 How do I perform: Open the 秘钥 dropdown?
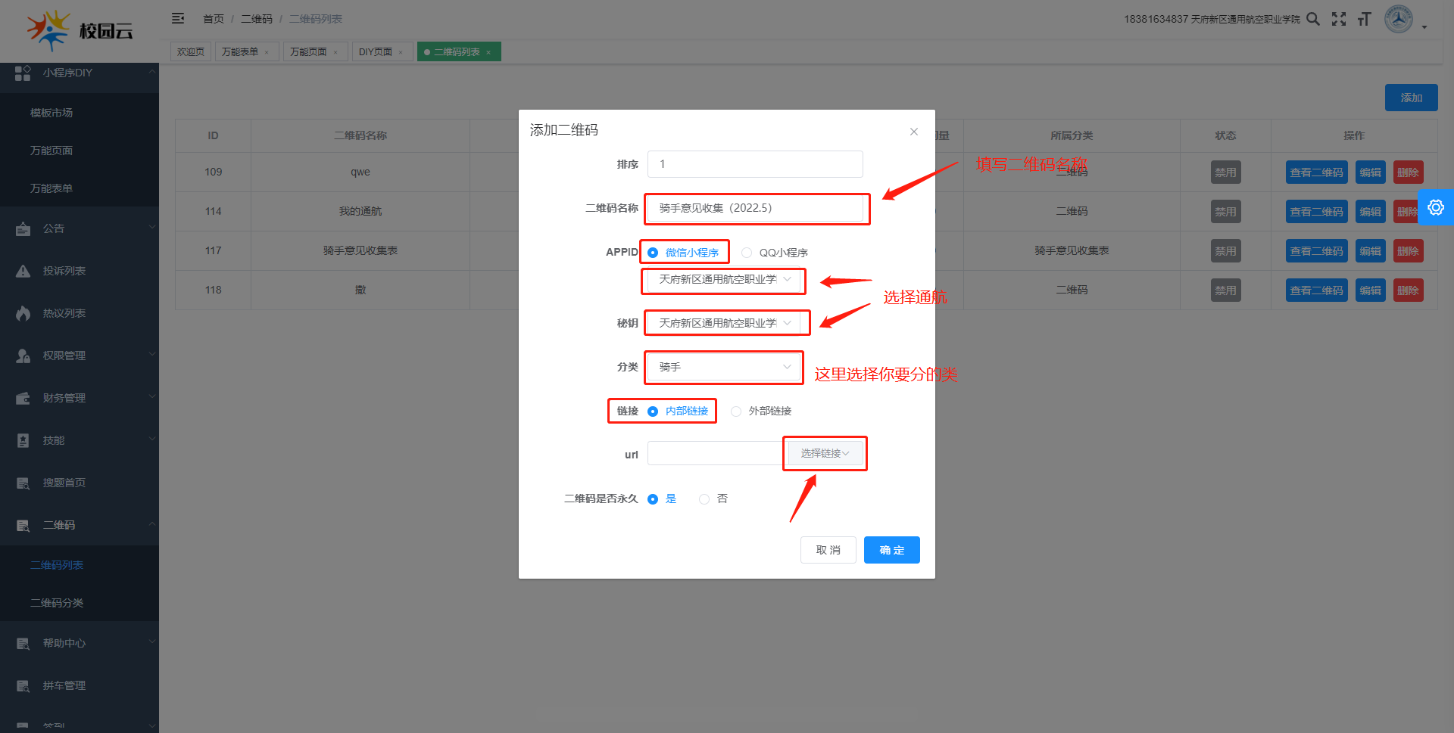(724, 324)
